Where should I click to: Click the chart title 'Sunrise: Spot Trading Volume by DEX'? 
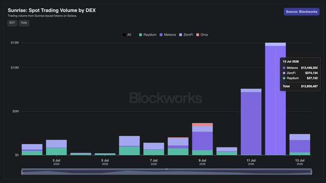point(52,11)
